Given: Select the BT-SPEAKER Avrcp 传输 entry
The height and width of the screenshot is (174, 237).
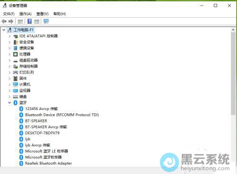Looking at the screenshot, I should point(46,127).
